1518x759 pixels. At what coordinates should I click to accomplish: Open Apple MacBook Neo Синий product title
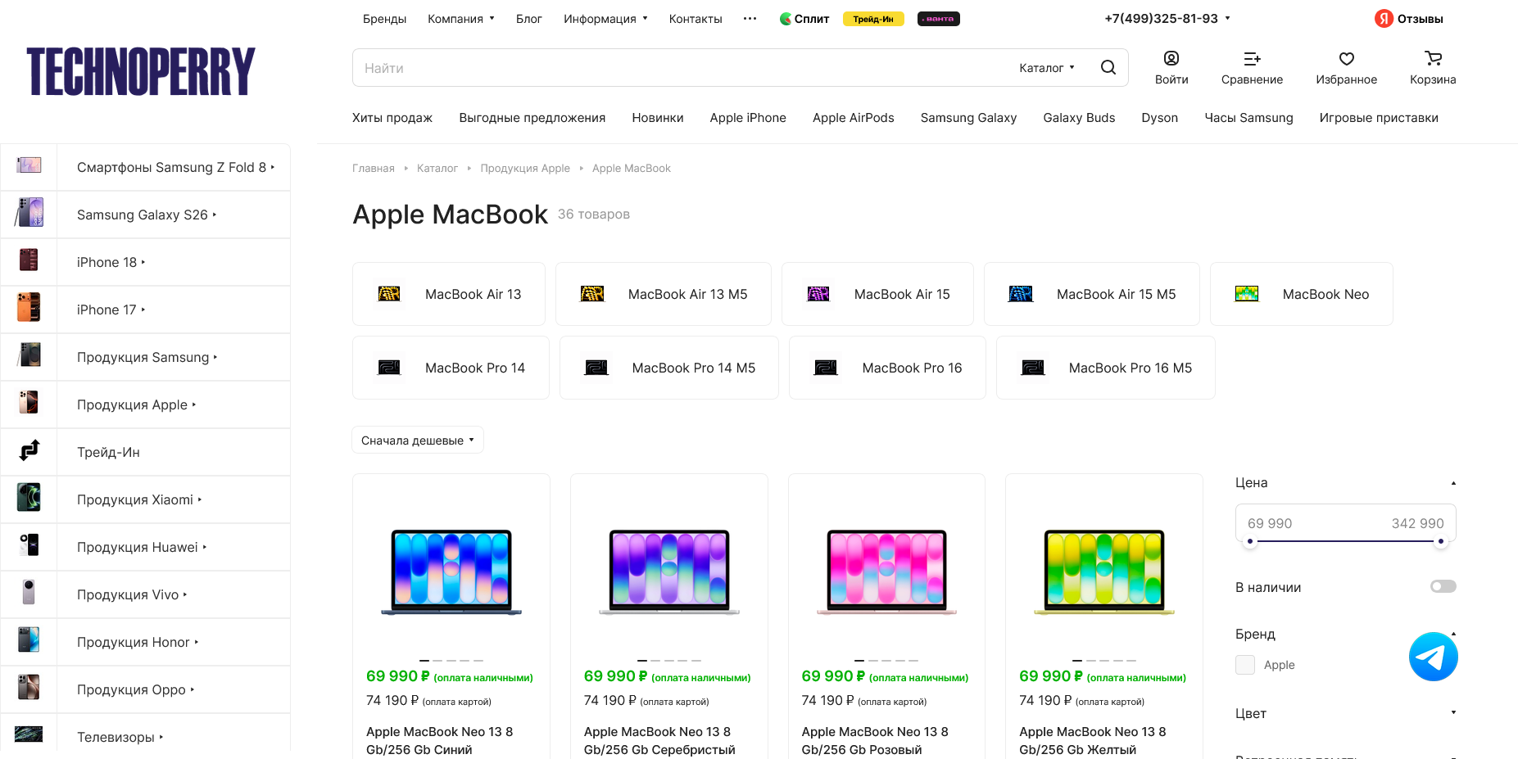[440, 741]
